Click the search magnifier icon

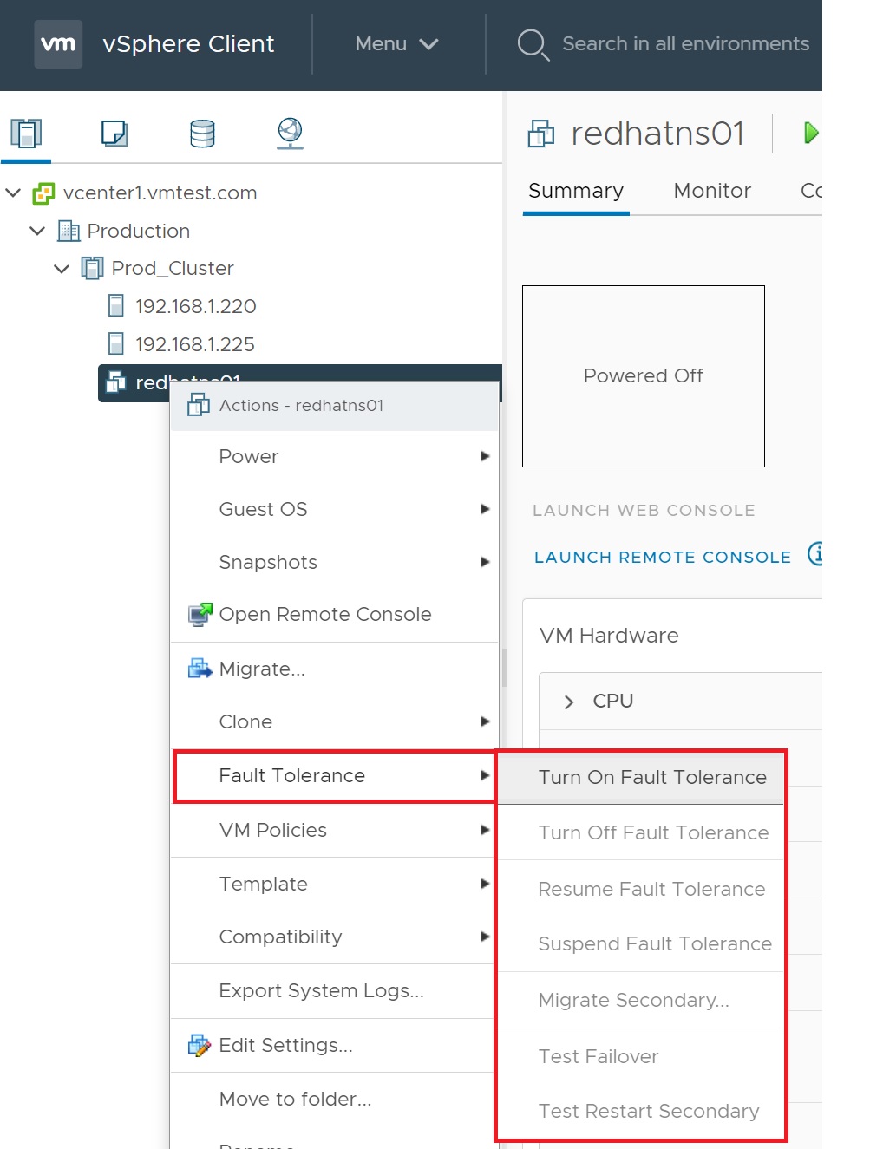click(x=533, y=44)
